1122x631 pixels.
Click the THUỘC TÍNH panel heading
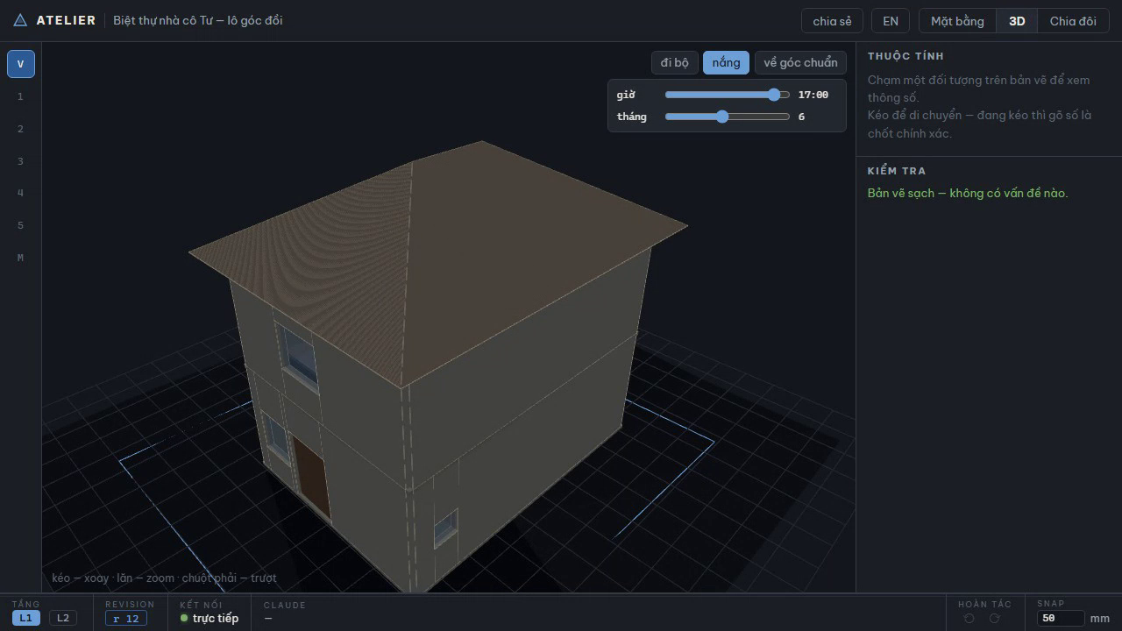tap(905, 56)
